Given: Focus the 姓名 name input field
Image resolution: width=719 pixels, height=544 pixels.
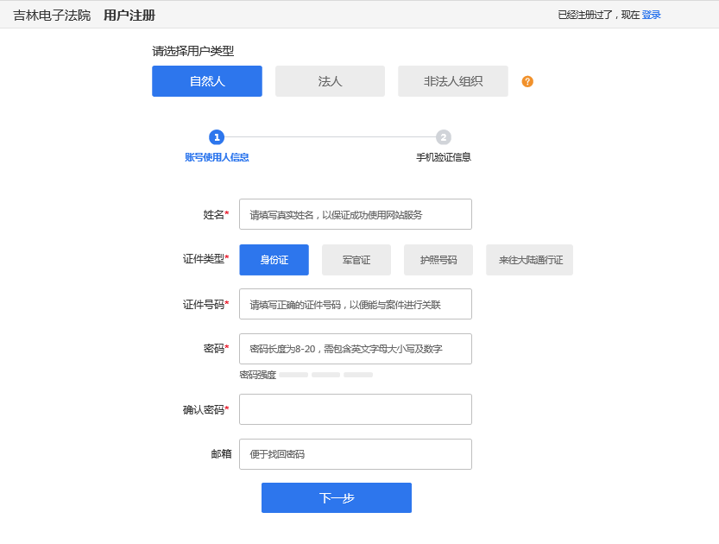Looking at the screenshot, I should tap(356, 214).
